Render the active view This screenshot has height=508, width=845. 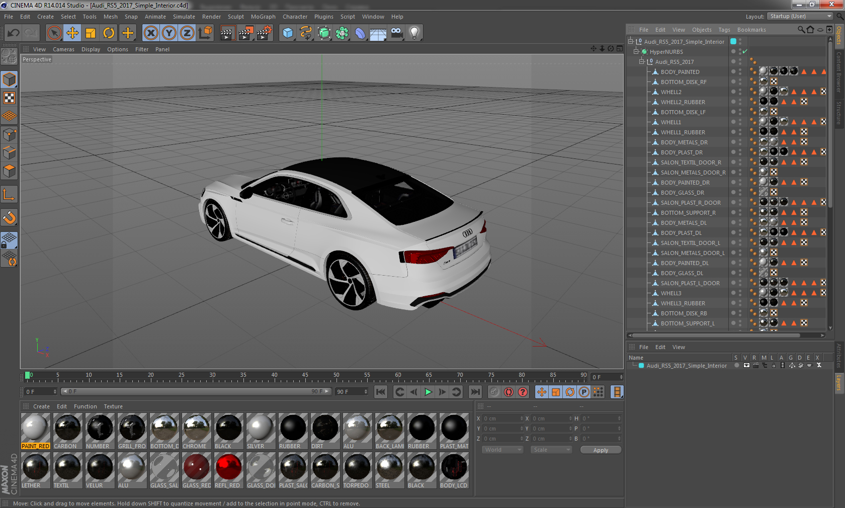coord(227,33)
